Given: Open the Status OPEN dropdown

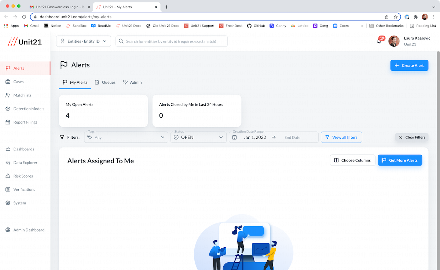Looking at the screenshot, I should coord(198,137).
